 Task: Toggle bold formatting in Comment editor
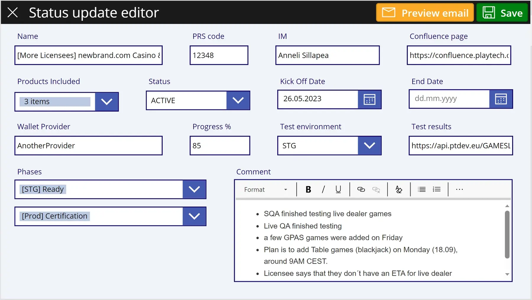pyautogui.click(x=308, y=190)
